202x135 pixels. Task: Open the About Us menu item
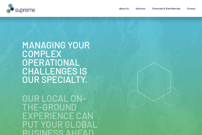click(x=124, y=9)
